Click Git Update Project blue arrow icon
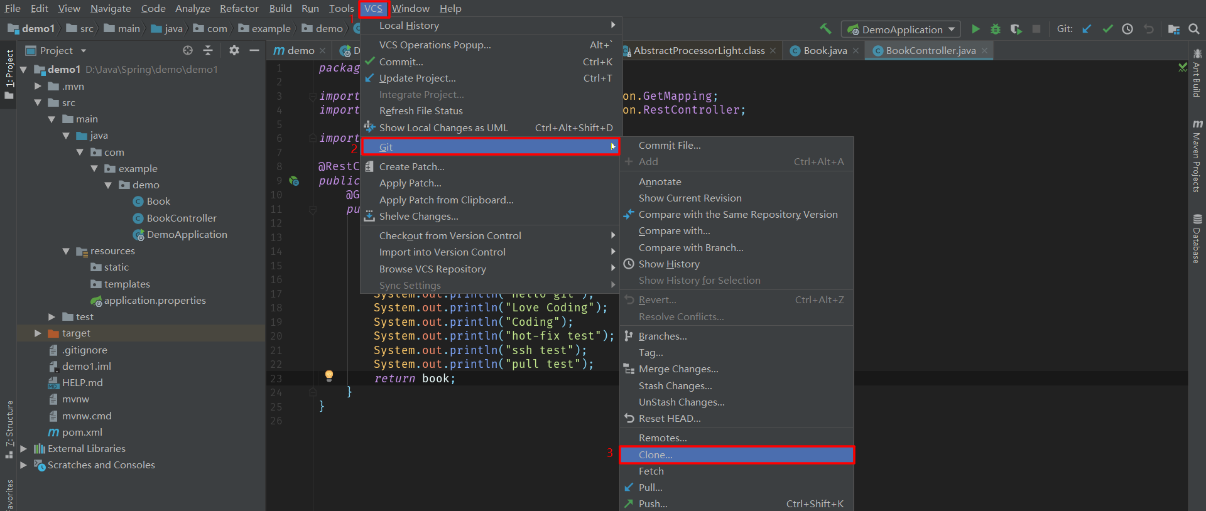This screenshot has width=1206, height=511. (x=1087, y=29)
